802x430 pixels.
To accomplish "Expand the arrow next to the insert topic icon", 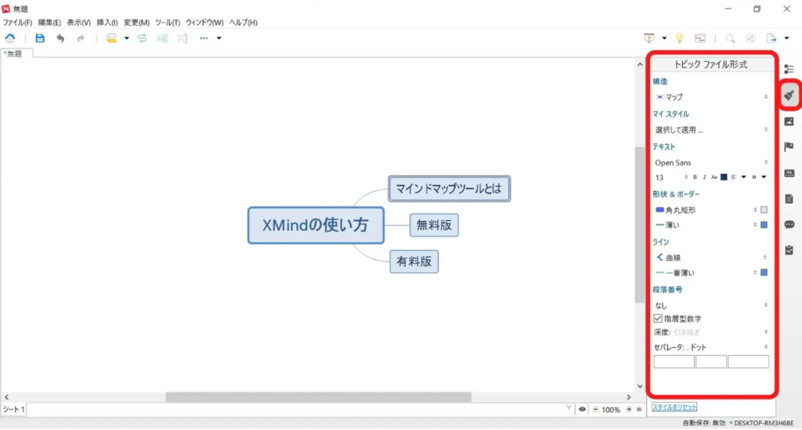I will tap(126, 38).
